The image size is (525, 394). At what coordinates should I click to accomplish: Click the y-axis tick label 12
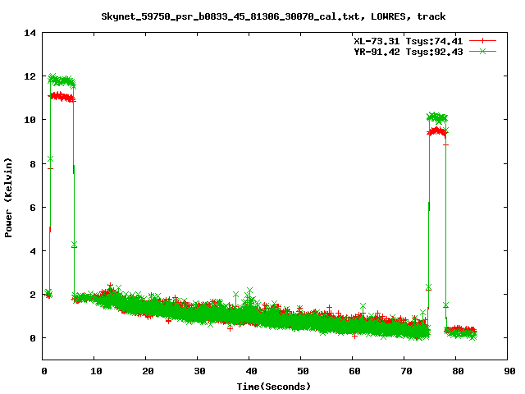tap(30, 76)
